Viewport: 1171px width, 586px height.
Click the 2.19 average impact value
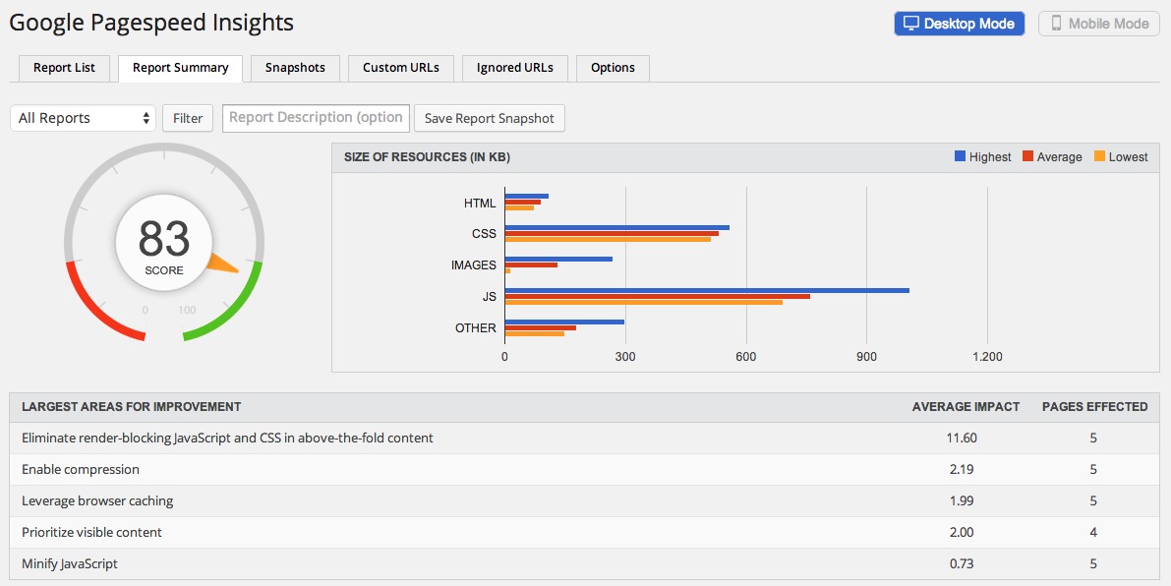(x=962, y=470)
